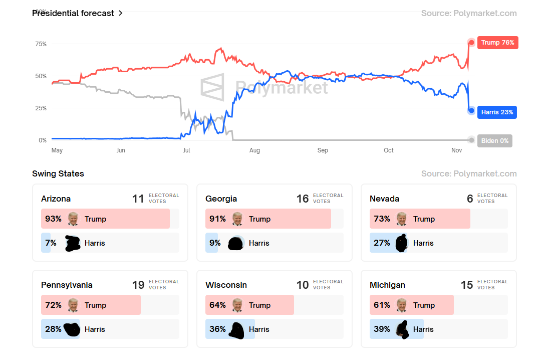This screenshot has height=362, width=545.
Task: Click the Harris 23% chart label
Action: 497,112
